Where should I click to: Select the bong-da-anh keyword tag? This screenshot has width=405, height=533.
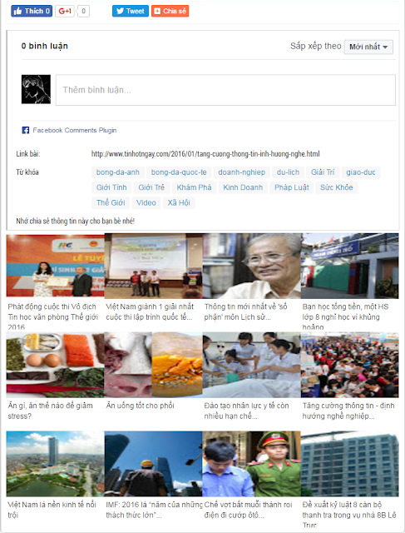point(118,172)
